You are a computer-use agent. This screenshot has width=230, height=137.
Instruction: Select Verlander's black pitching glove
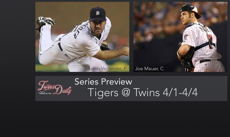pyautogui.click(x=105, y=47)
